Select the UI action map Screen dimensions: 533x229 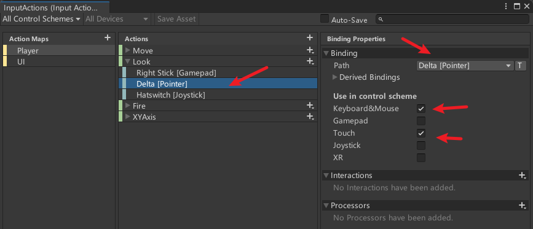59,62
